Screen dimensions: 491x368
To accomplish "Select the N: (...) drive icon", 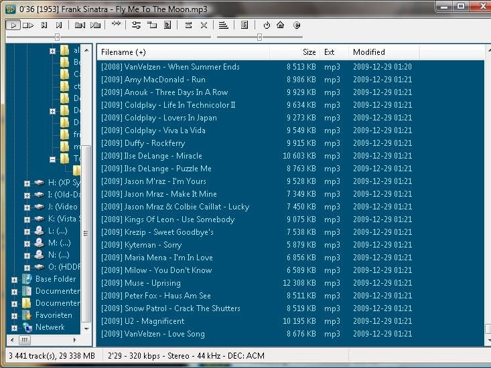I will [39, 254].
